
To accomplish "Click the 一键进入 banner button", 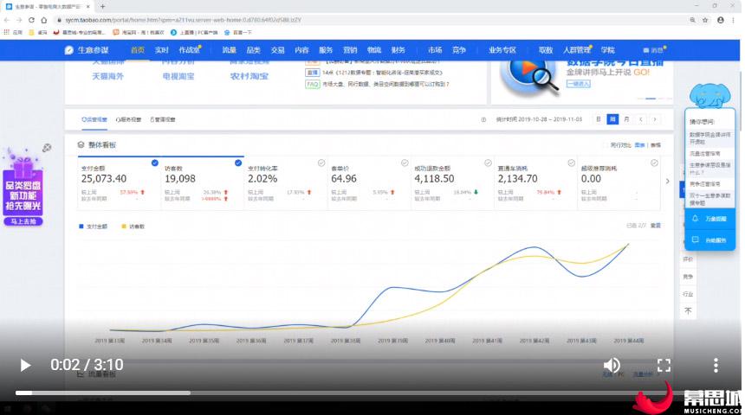I will 578,84.
